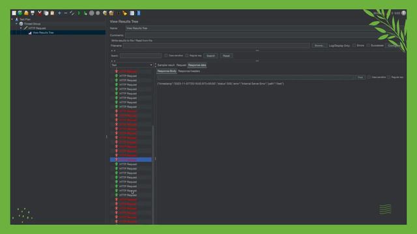
Task: Click collapse arrows above the Search row
Action: pos(113,51)
